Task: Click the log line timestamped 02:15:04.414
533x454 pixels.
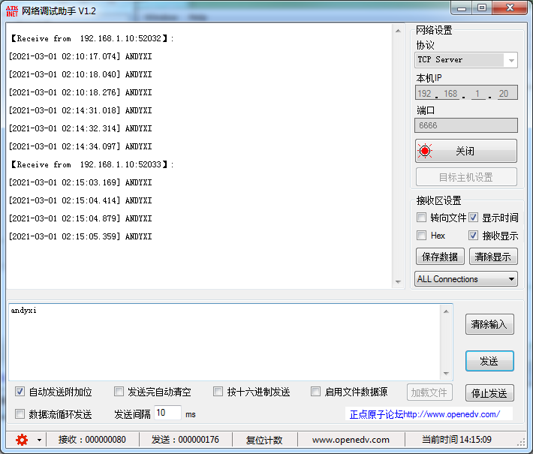Action: click(80, 200)
